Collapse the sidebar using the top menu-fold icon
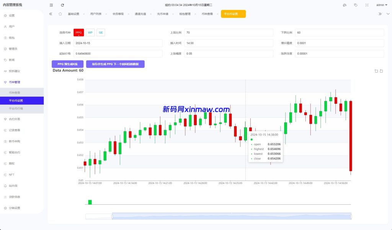The width and height of the screenshot is (392, 230). (x=51, y=5)
